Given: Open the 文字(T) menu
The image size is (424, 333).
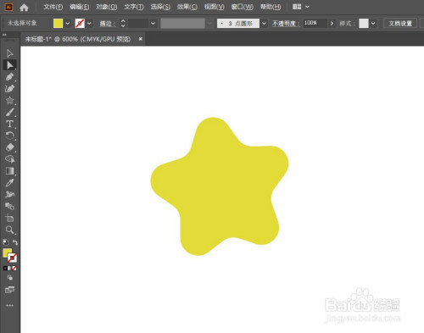Looking at the screenshot, I should click(134, 7).
